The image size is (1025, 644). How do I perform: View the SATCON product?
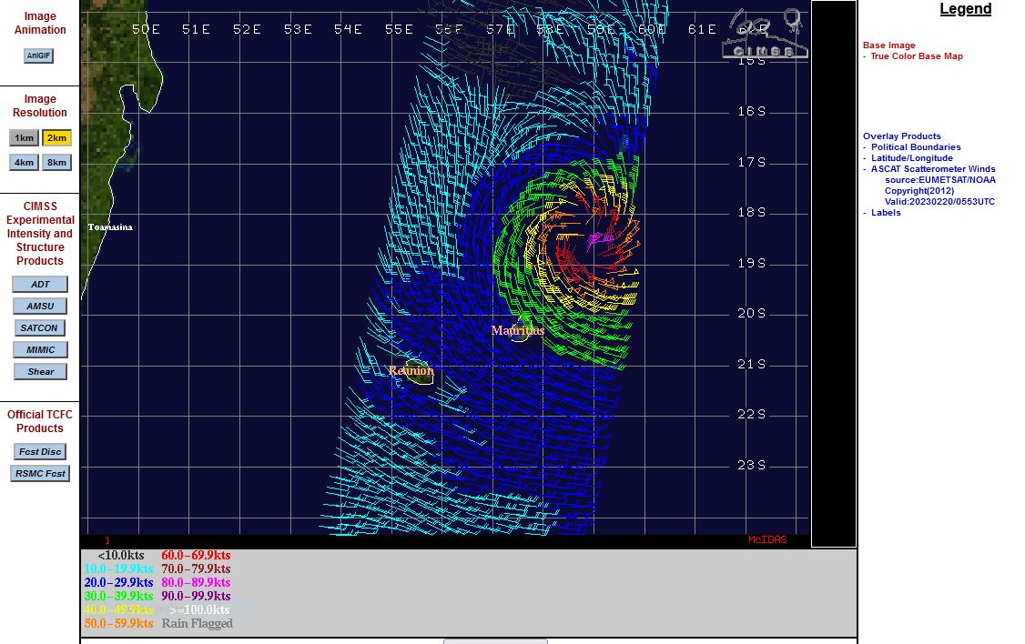[40, 328]
